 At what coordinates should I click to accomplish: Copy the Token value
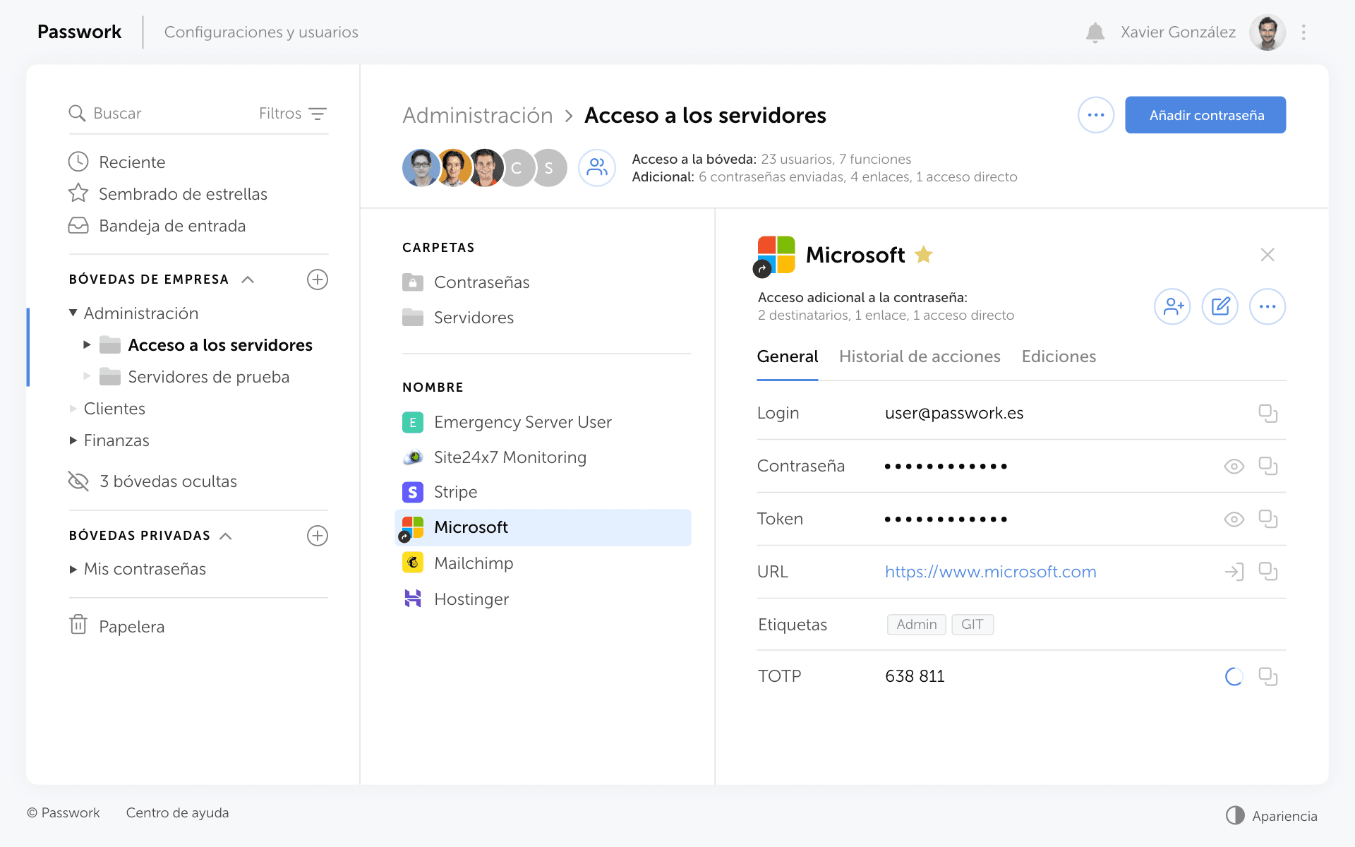click(1268, 519)
